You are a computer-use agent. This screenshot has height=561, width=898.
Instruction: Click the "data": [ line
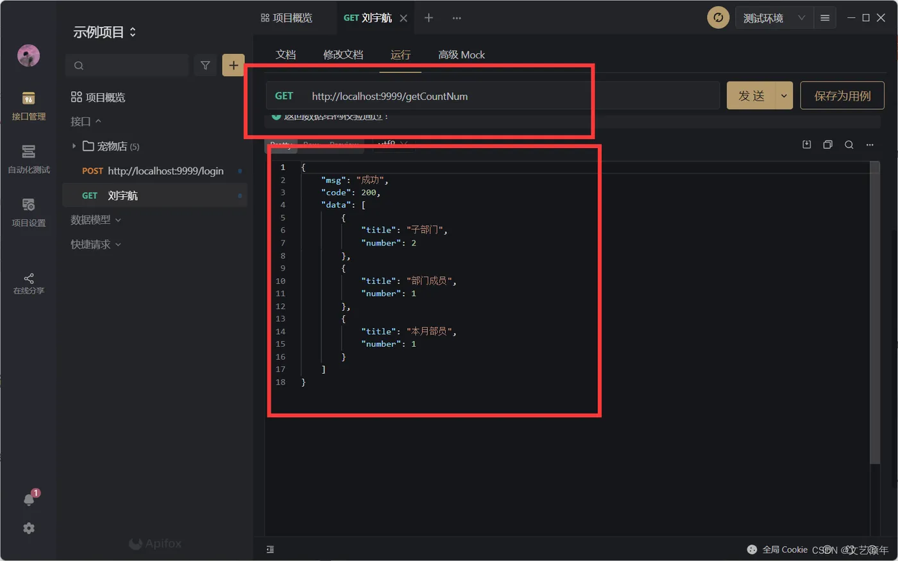click(x=343, y=205)
